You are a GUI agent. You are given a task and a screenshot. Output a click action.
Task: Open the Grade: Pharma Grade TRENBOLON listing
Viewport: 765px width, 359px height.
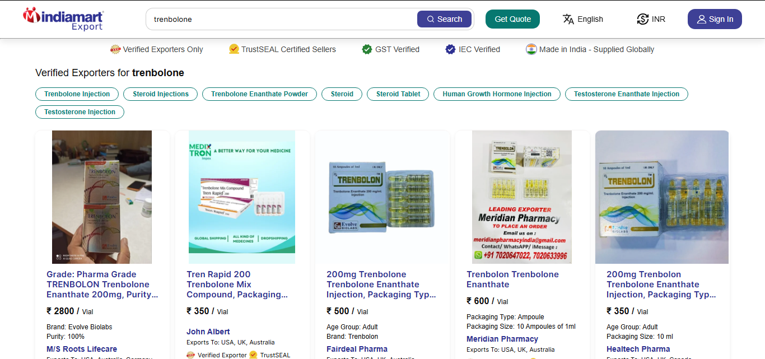[102, 285]
